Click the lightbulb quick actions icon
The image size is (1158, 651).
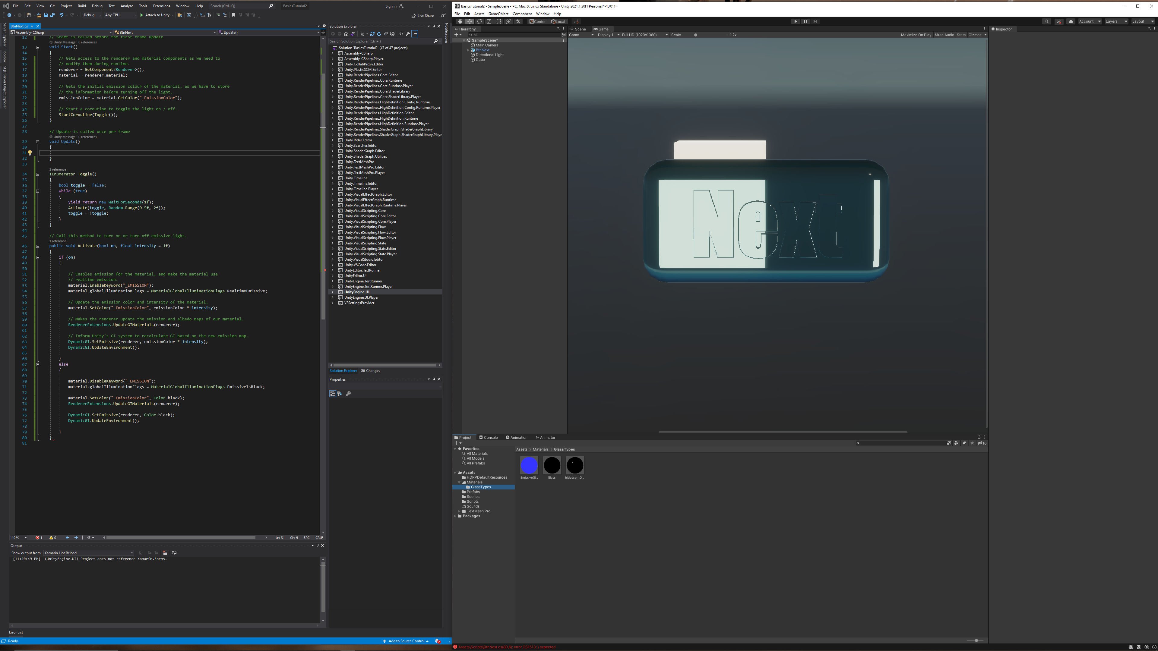pos(30,153)
